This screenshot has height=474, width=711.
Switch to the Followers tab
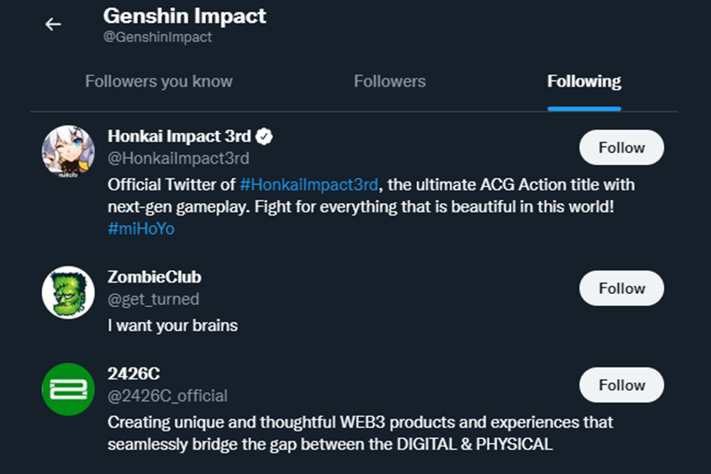(x=389, y=81)
